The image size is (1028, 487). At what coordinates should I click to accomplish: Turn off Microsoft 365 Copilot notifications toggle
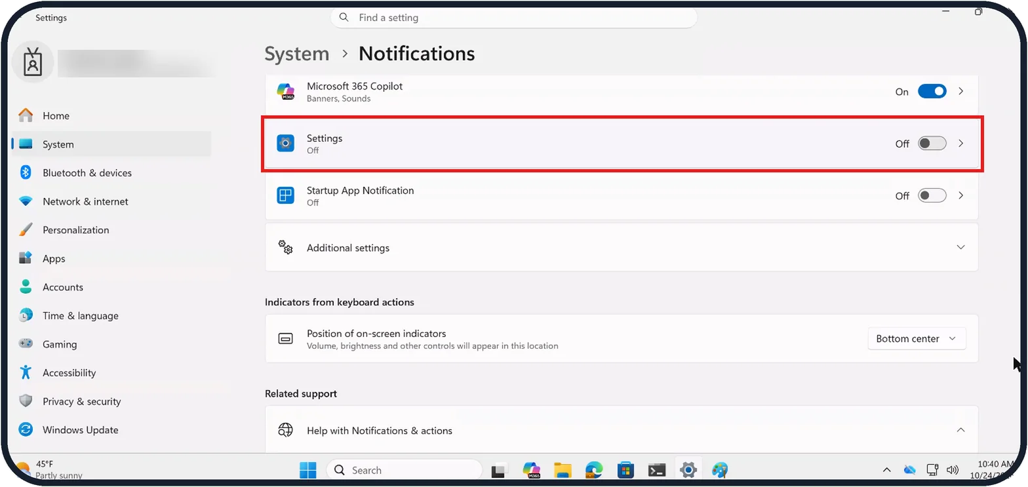click(932, 92)
